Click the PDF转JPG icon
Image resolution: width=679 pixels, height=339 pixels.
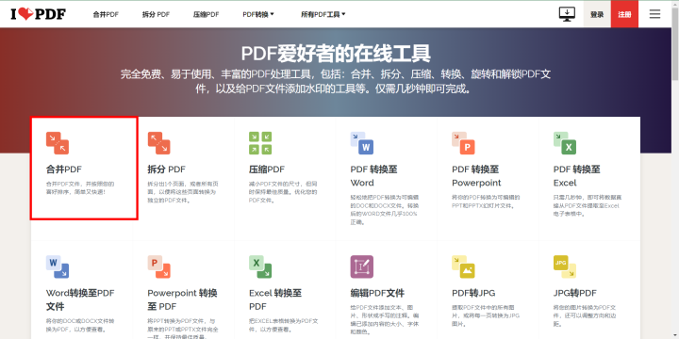point(463,266)
